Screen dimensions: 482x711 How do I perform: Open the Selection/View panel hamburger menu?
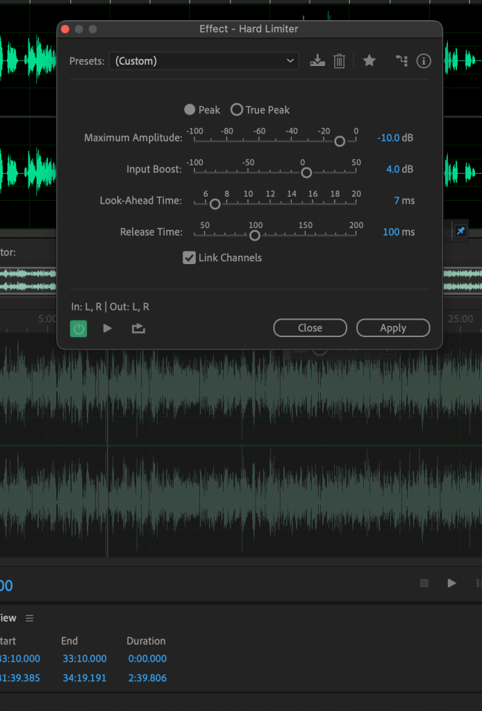pyautogui.click(x=29, y=618)
